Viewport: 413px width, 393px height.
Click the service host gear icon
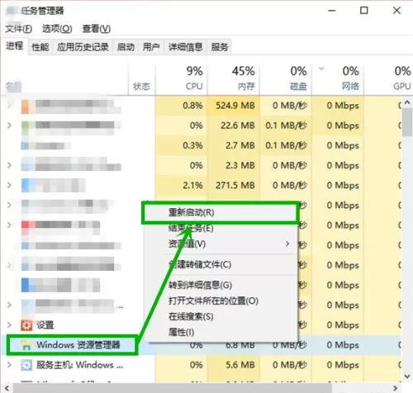[x=26, y=365]
